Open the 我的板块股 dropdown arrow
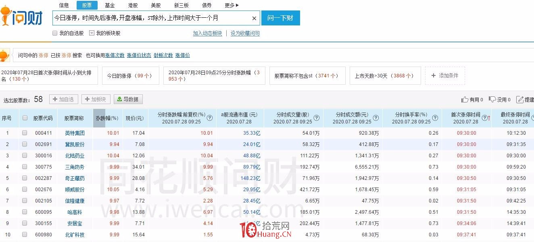The height and width of the screenshot is (242, 534). 92,33
